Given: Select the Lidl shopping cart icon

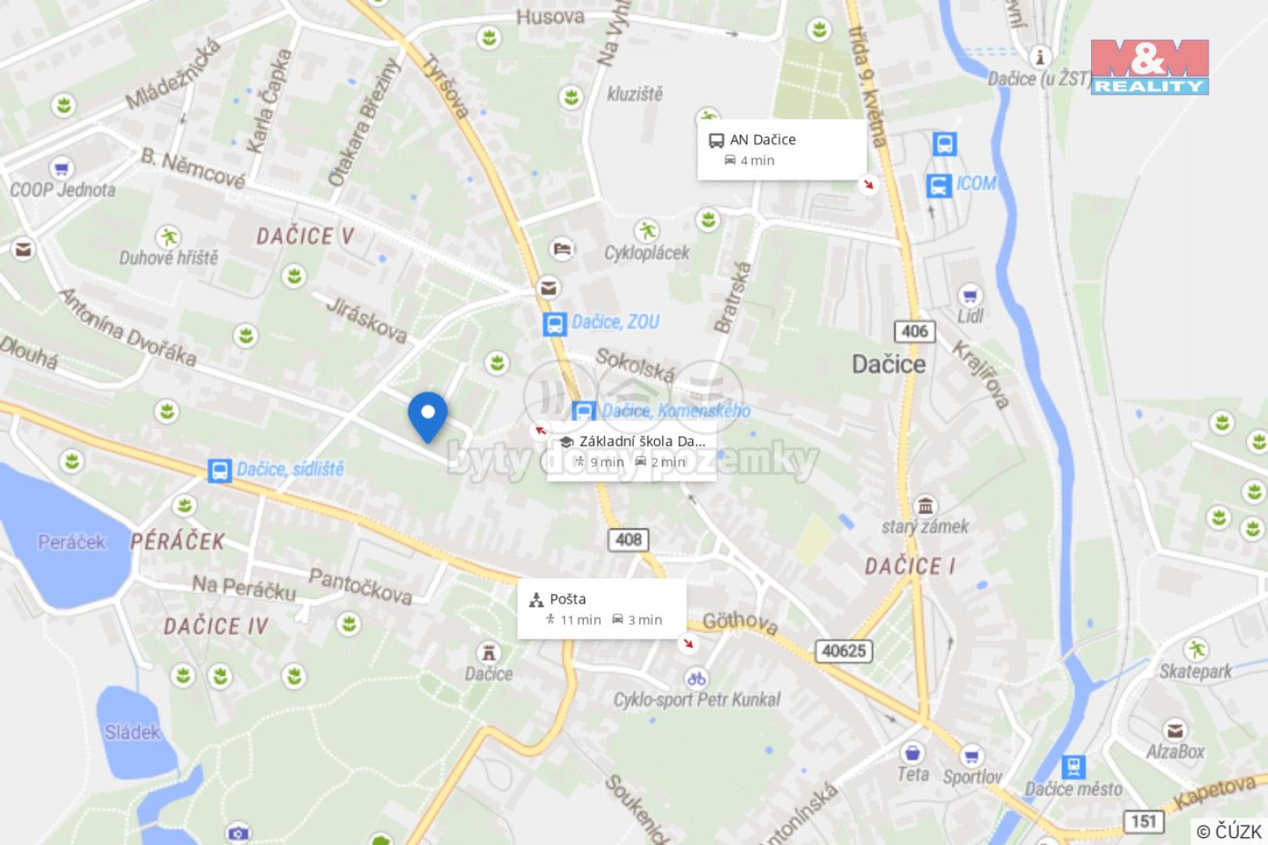Looking at the screenshot, I should point(970,295).
